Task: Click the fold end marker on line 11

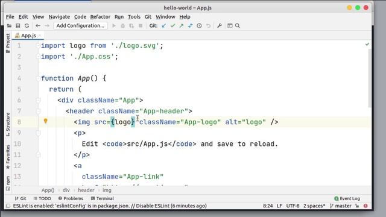Action: (x=38, y=154)
